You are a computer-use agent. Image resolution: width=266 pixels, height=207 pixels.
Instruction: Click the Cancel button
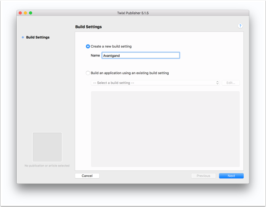tap(87, 176)
